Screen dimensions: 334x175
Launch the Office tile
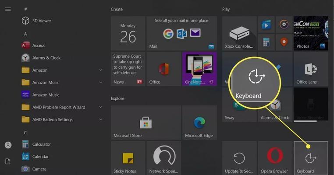click(163, 69)
